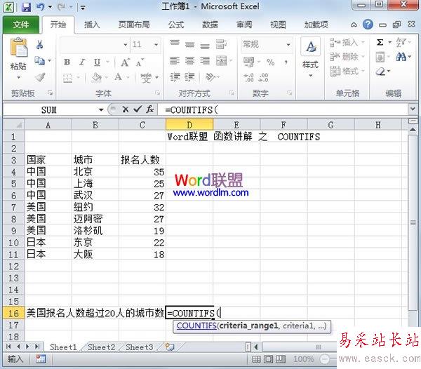Open Excel Help question mark icon
421x369 pixels.
pyautogui.click(x=368, y=25)
